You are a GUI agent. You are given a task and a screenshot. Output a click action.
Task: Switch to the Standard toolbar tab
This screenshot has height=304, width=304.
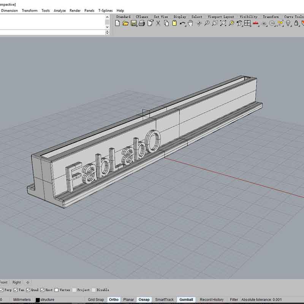tap(123, 17)
